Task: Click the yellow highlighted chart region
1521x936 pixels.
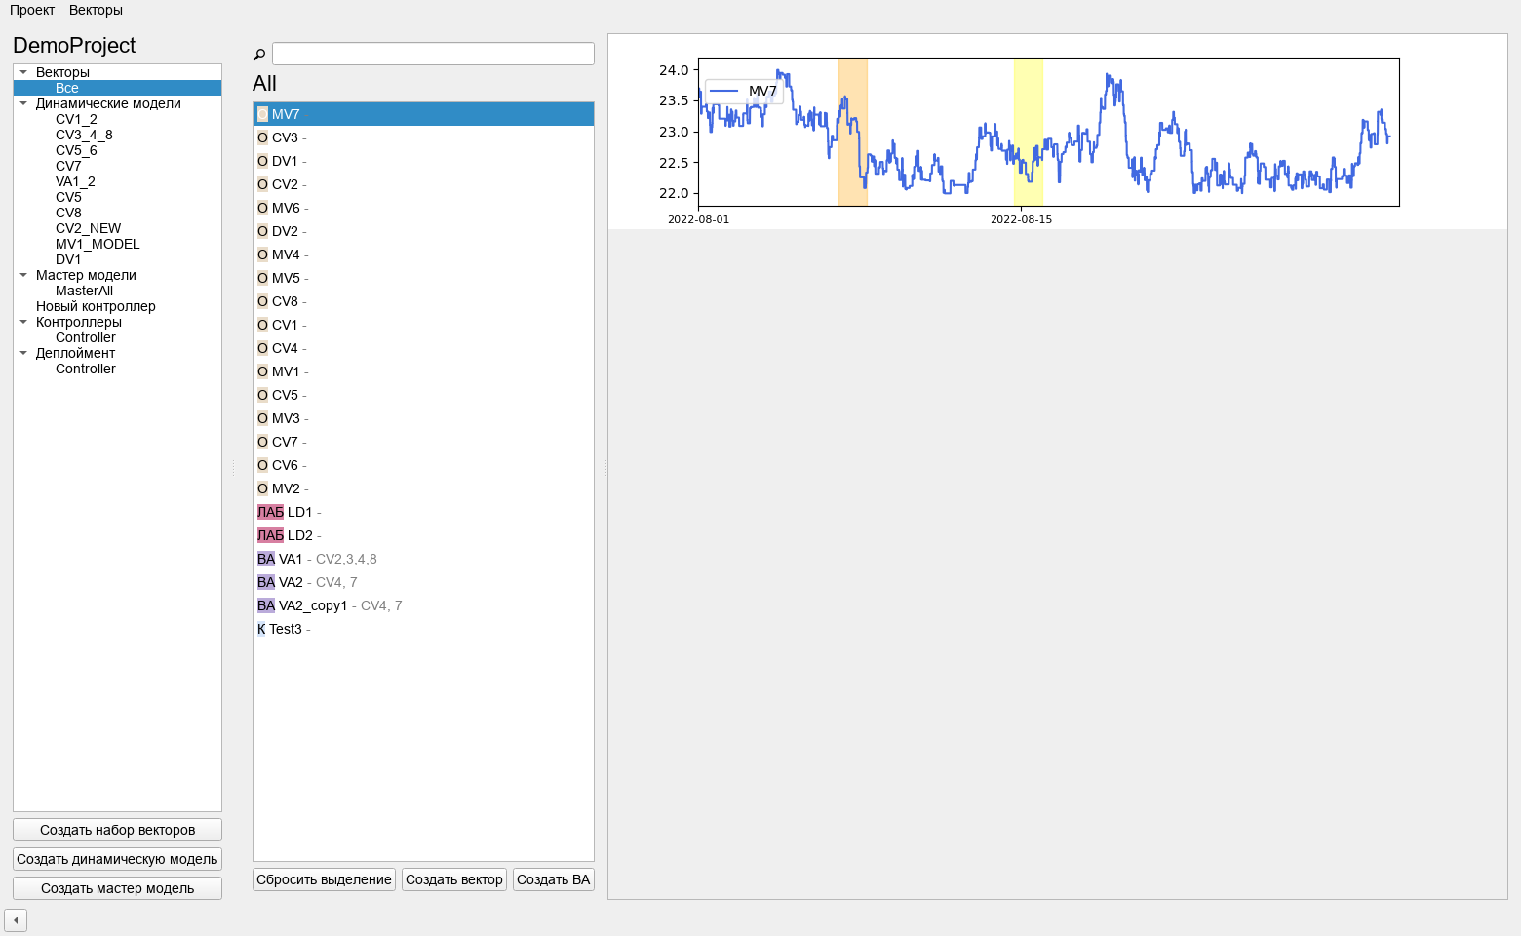Action: coord(1029,132)
